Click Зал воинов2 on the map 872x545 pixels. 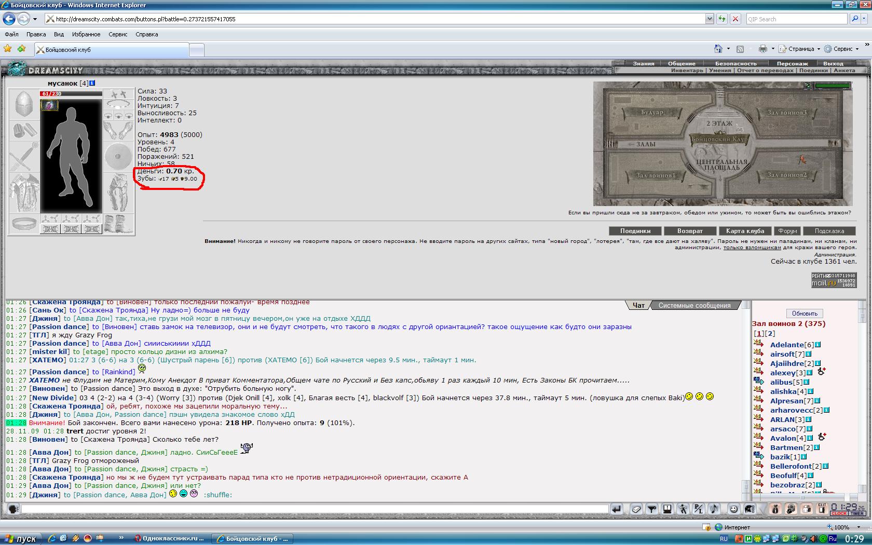(787, 175)
